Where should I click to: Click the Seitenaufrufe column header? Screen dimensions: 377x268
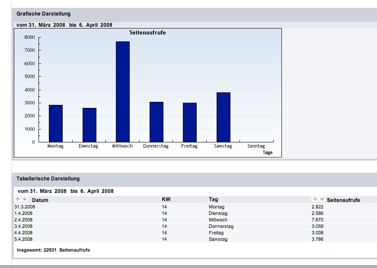tap(343, 200)
